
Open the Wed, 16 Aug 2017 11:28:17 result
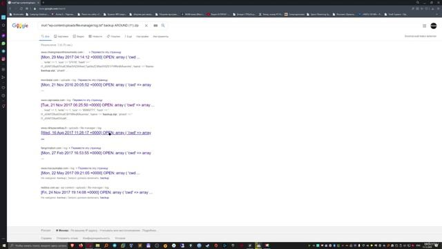click(x=96, y=133)
